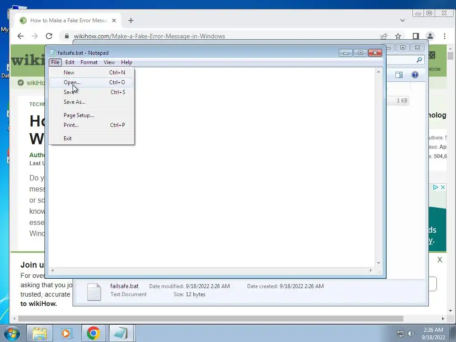Choose Open... from the File menu
Screen dimensions: 456x342
pyautogui.click(x=91, y=82)
